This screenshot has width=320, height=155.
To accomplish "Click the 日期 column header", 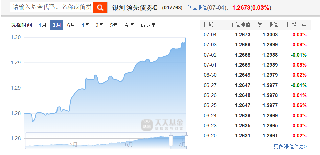I will pyautogui.click(x=209, y=24).
